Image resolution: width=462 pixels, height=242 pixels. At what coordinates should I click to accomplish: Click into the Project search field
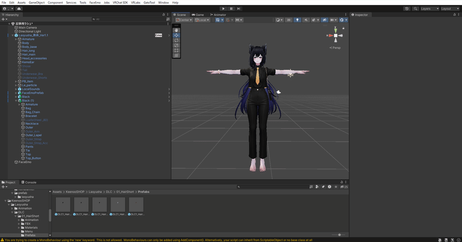[273, 187]
